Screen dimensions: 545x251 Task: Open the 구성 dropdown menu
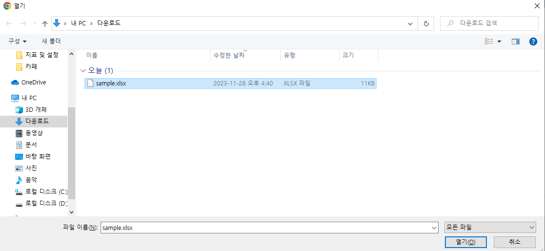(18, 42)
